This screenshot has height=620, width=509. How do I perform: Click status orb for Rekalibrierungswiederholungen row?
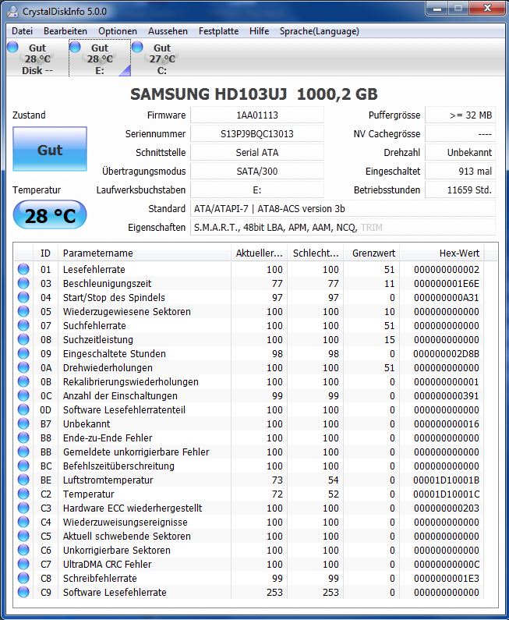click(23, 381)
